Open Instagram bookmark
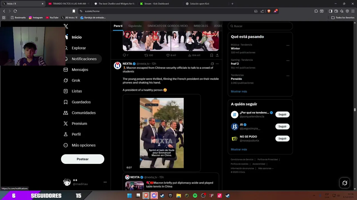This screenshot has width=357, height=200. point(36,17)
